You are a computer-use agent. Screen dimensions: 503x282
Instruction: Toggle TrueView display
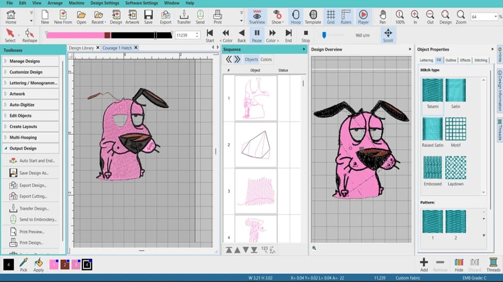pyautogui.click(x=257, y=17)
